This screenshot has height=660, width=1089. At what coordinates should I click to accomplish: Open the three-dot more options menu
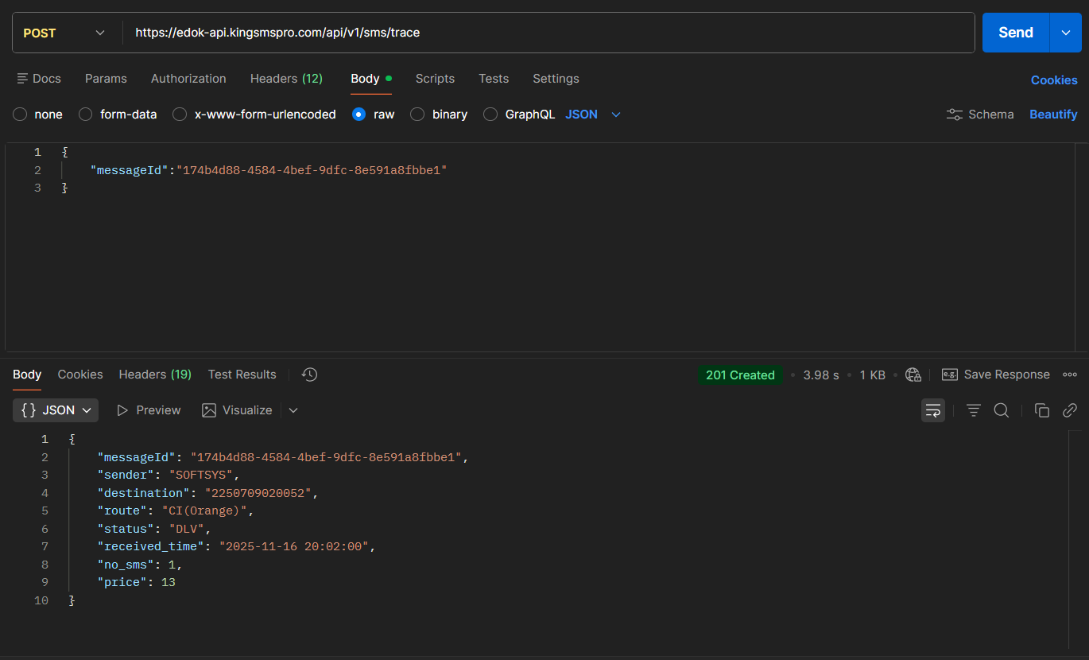point(1070,375)
